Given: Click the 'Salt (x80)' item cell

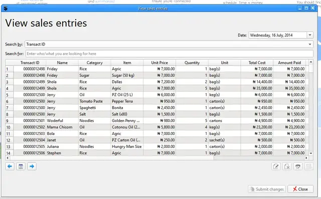Looking at the screenshot, I should (x=127, y=114).
